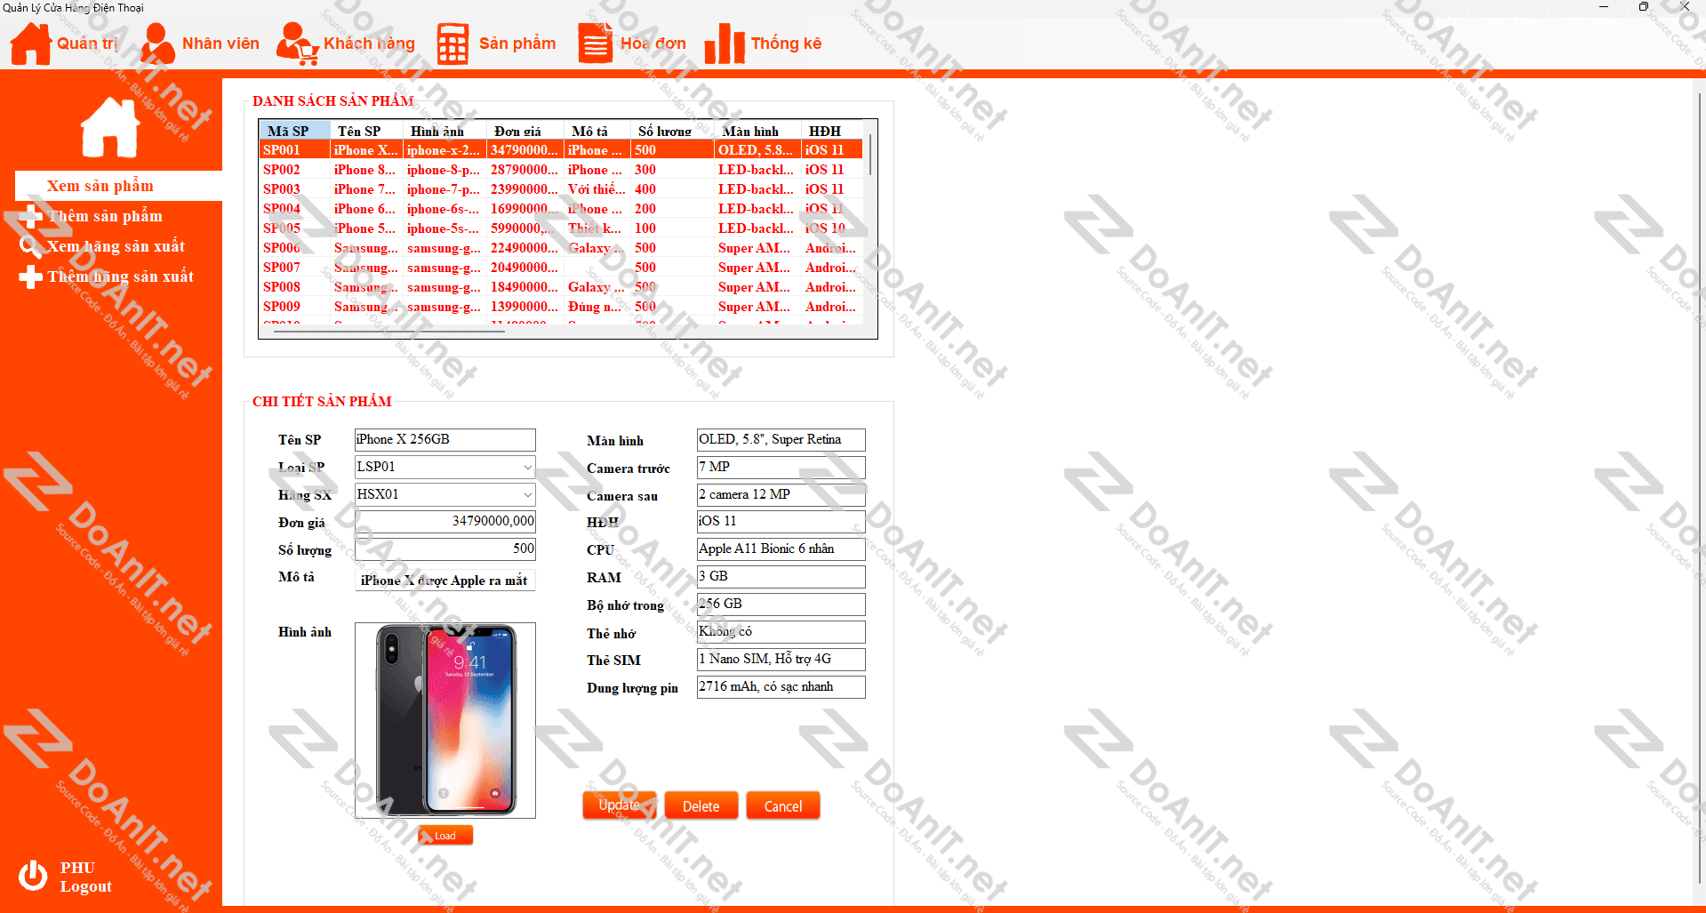The height and width of the screenshot is (913, 1706).
Task: Click the Delete button
Action: 701,805
